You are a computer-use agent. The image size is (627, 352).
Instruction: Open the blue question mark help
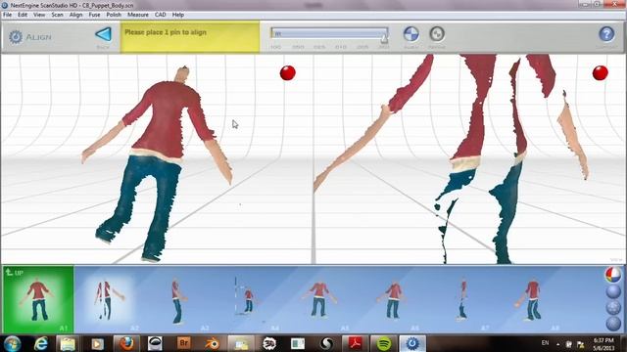(x=606, y=34)
